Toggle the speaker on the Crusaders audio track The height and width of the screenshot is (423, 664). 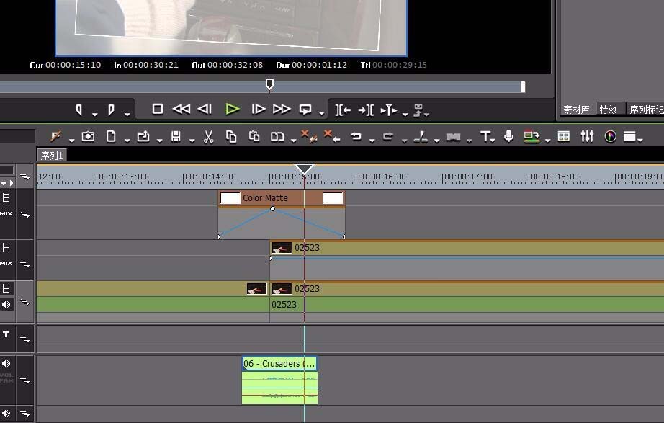tap(6, 364)
